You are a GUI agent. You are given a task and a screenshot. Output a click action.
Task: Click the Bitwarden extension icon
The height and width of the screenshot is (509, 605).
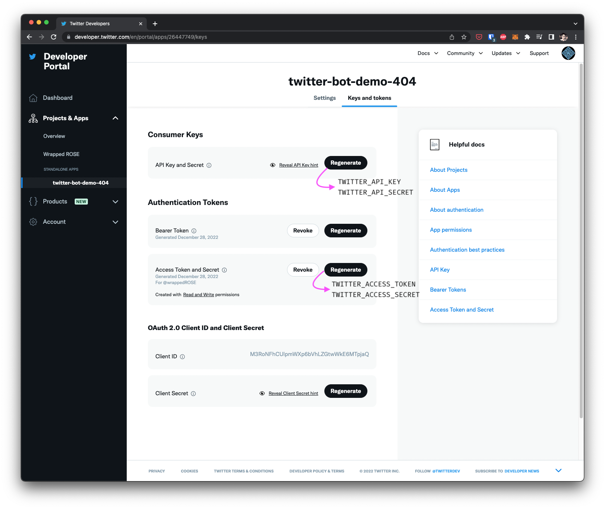[x=491, y=37]
